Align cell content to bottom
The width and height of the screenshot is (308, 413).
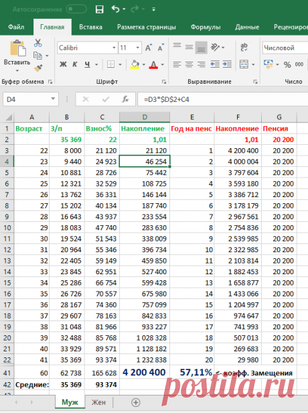click(x=202, y=48)
